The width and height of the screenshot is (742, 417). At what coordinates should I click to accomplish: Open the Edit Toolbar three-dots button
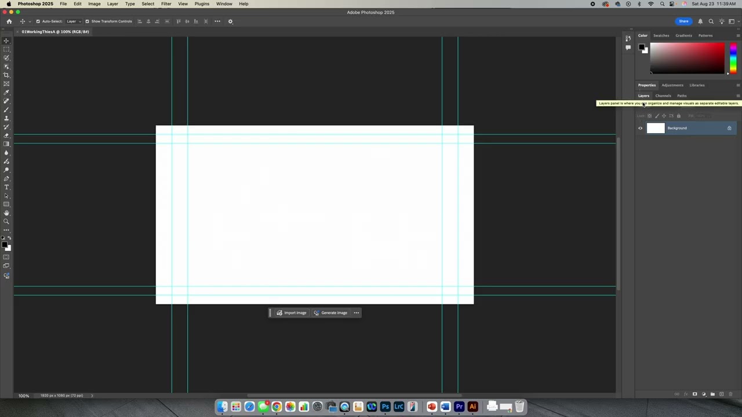6,230
